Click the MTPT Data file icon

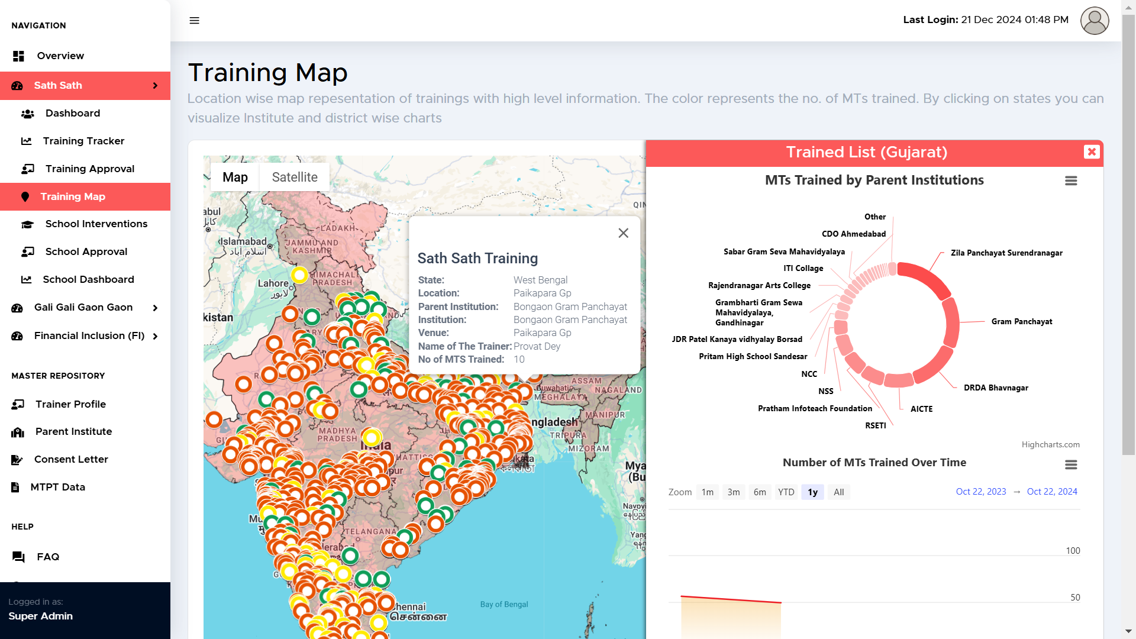[x=15, y=487]
